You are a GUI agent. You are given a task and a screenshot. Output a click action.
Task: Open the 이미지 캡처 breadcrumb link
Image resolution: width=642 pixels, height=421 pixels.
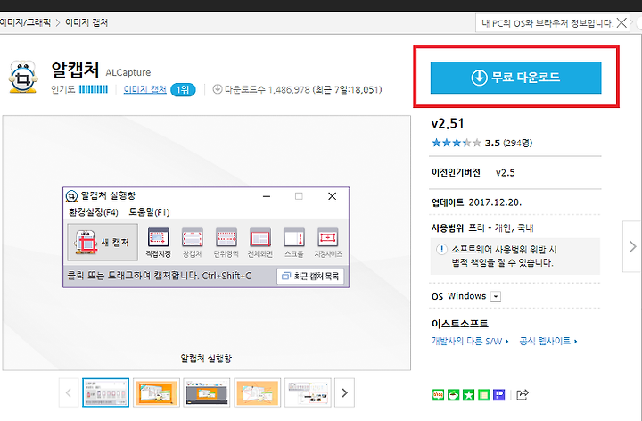86,22
